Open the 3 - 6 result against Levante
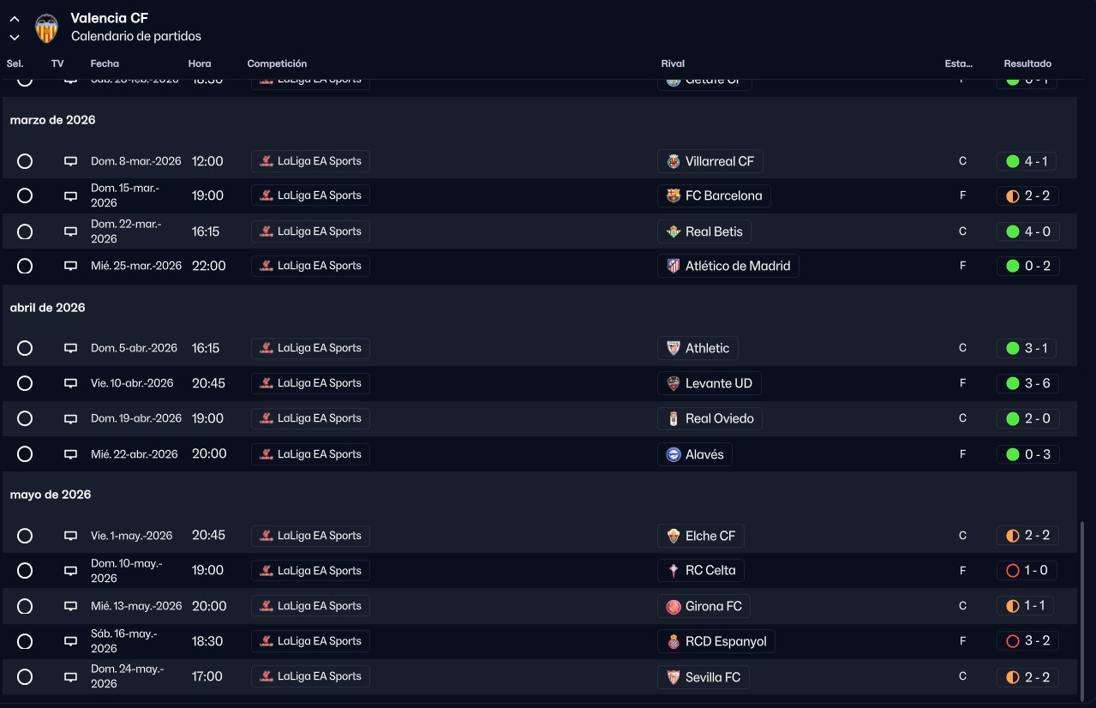Image resolution: width=1096 pixels, height=708 pixels. (1037, 383)
